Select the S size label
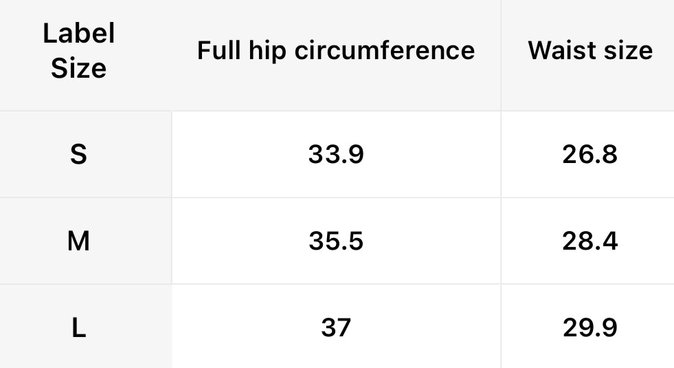This screenshot has width=674, height=368. pos(79,155)
